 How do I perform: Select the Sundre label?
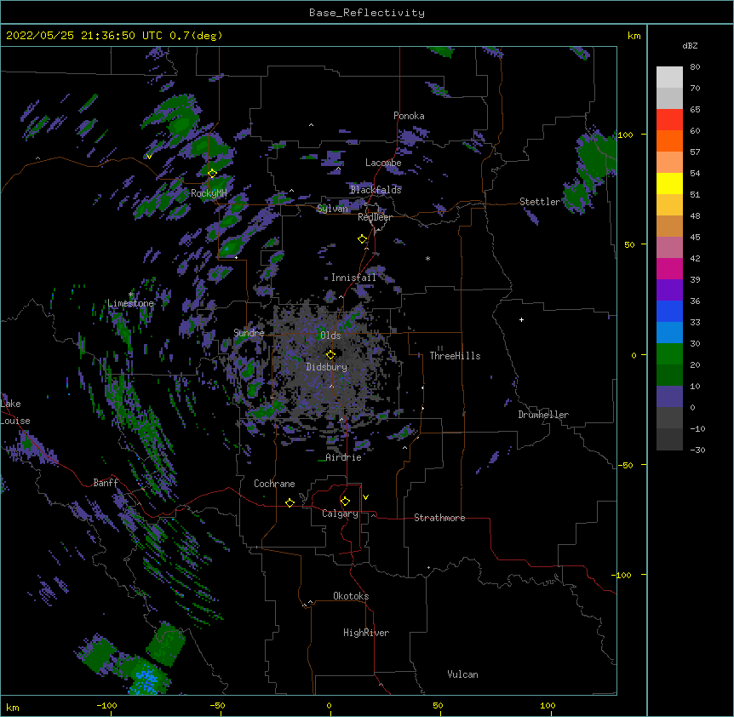(x=249, y=333)
